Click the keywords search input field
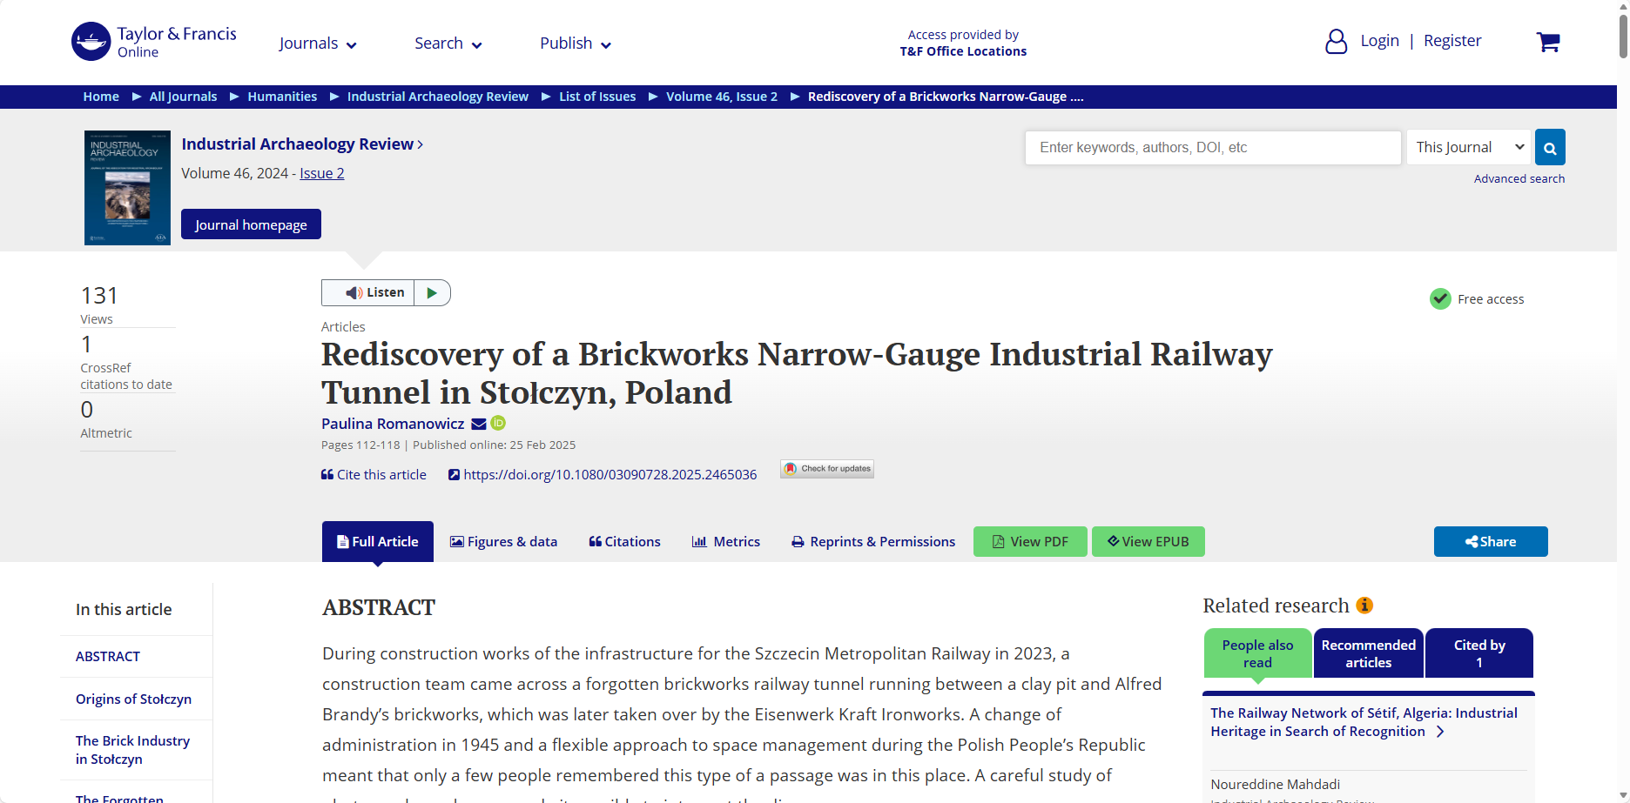Image resolution: width=1630 pixels, height=803 pixels. 1212,148
